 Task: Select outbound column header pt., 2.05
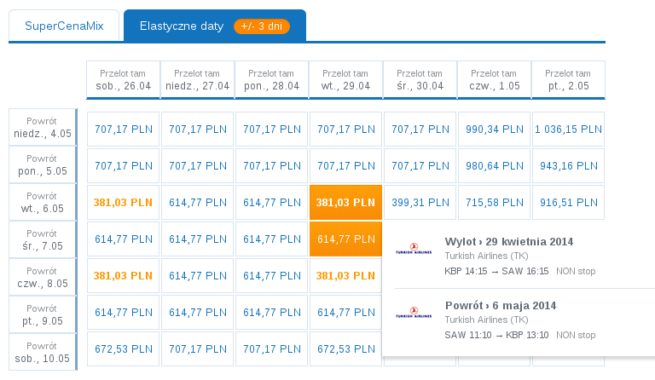click(x=568, y=80)
